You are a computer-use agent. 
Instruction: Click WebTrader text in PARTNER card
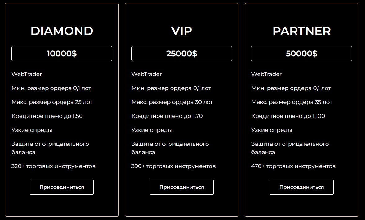(266, 74)
